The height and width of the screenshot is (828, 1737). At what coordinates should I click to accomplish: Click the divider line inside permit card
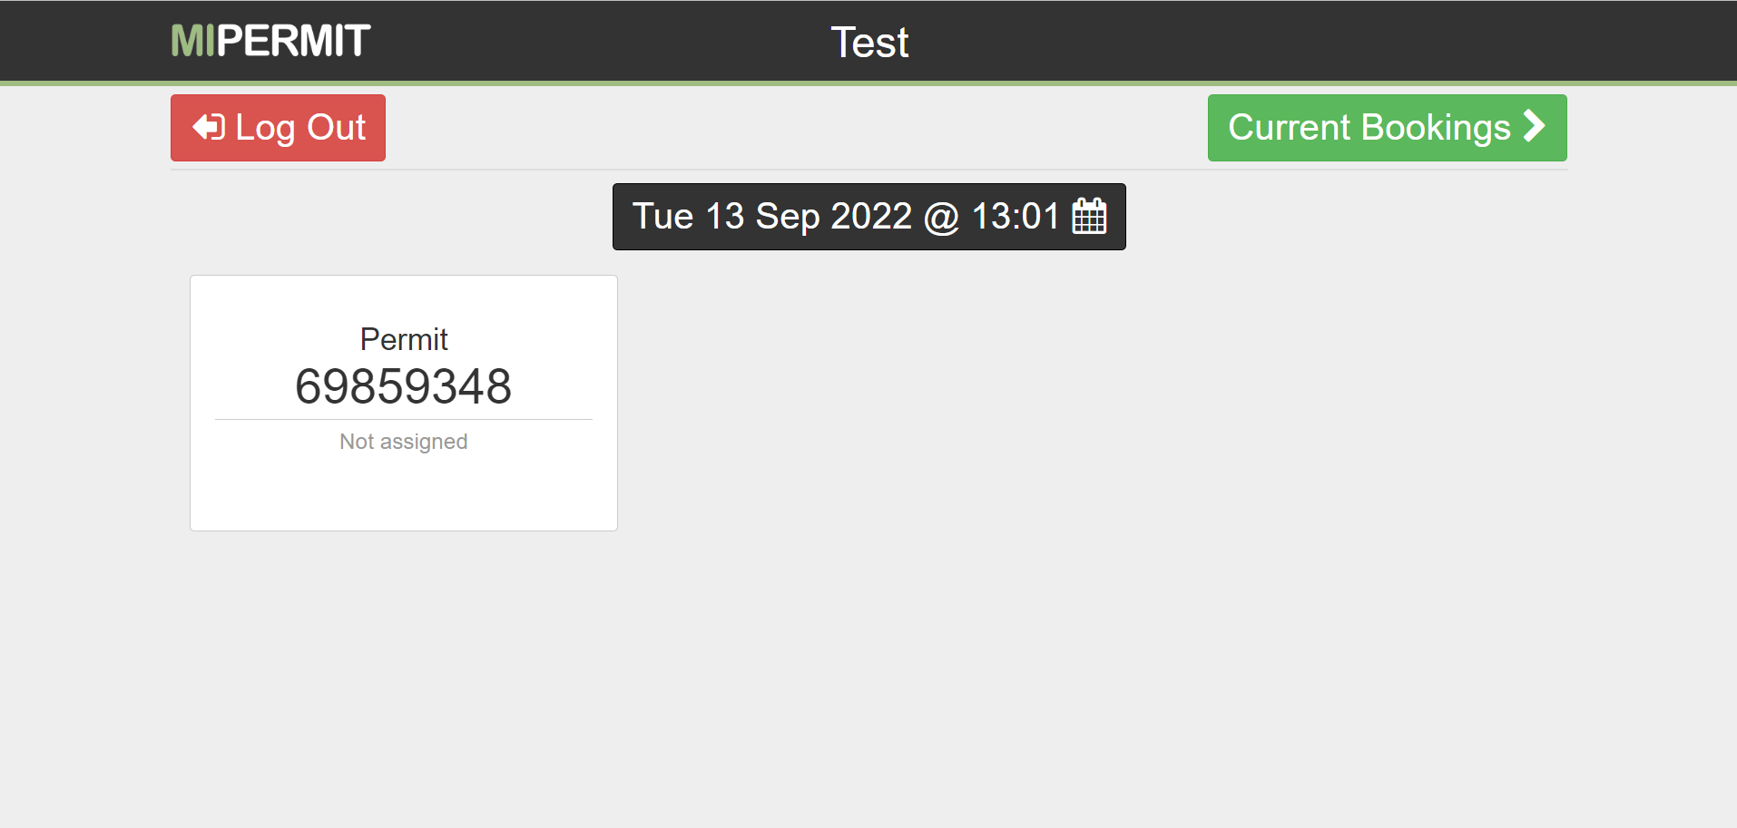pos(404,419)
